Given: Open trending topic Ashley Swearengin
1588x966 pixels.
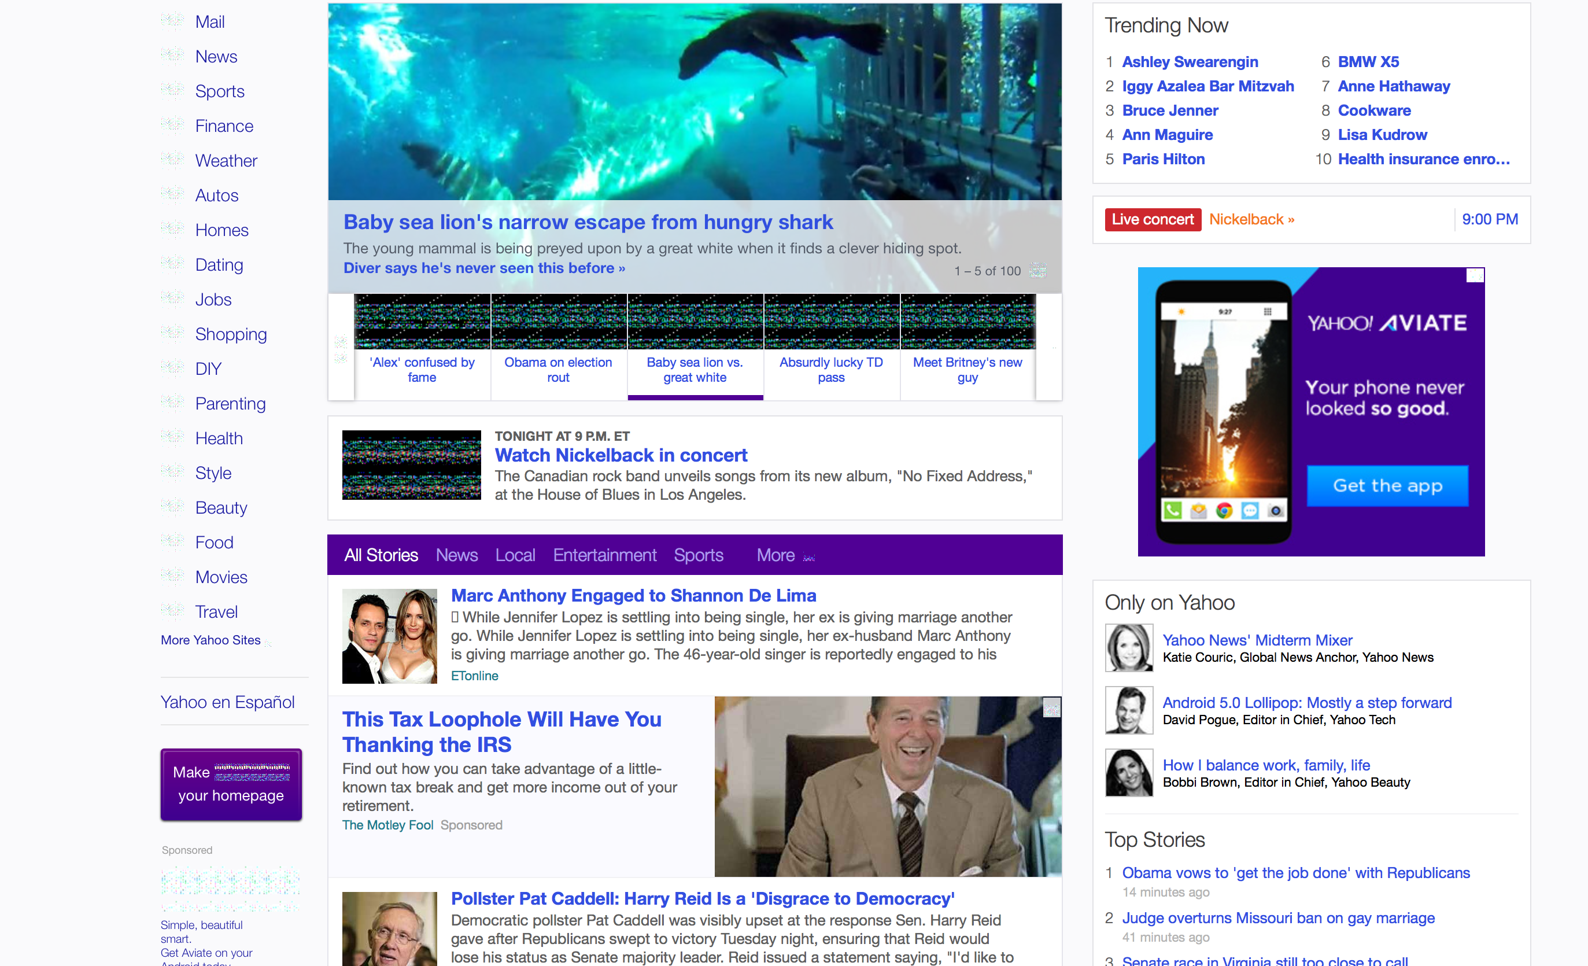Looking at the screenshot, I should point(1190,62).
